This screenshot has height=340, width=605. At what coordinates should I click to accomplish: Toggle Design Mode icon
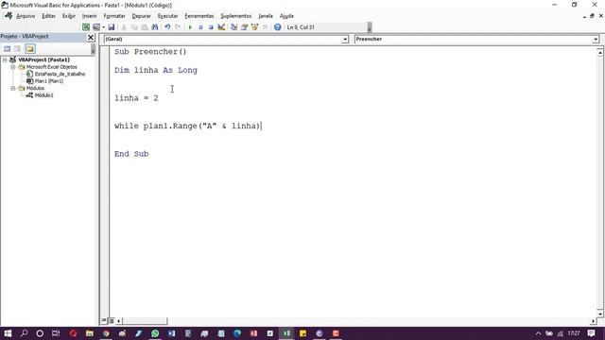pyautogui.click(x=221, y=27)
